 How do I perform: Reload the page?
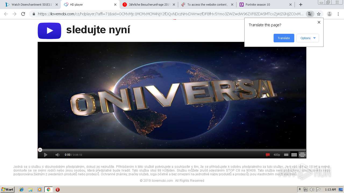23,14
